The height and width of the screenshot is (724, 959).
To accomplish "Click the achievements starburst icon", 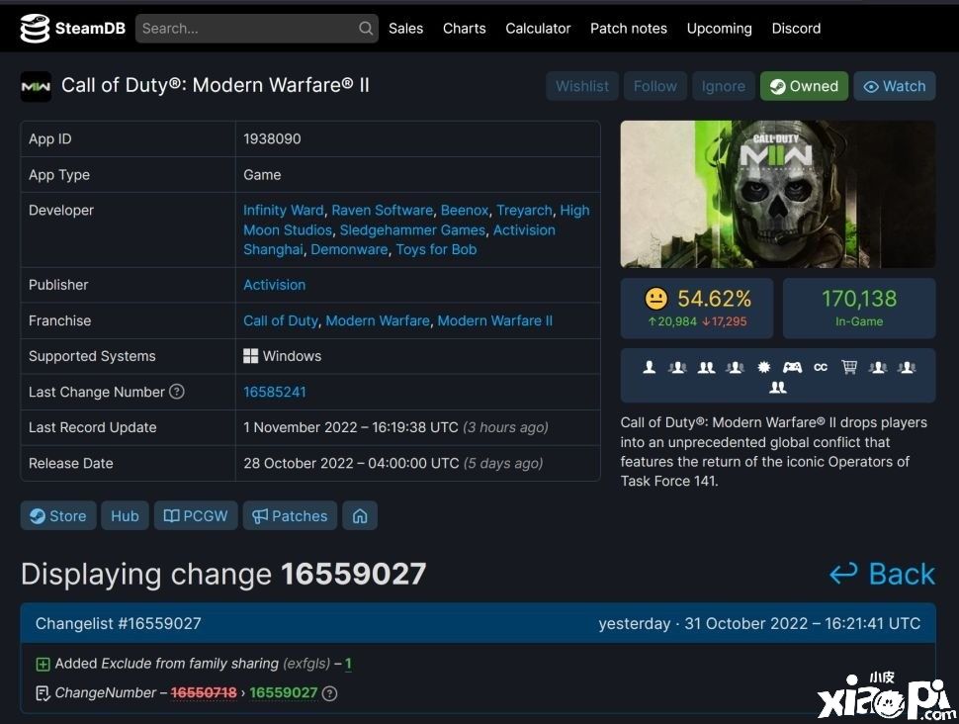I will click(x=763, y=367).
